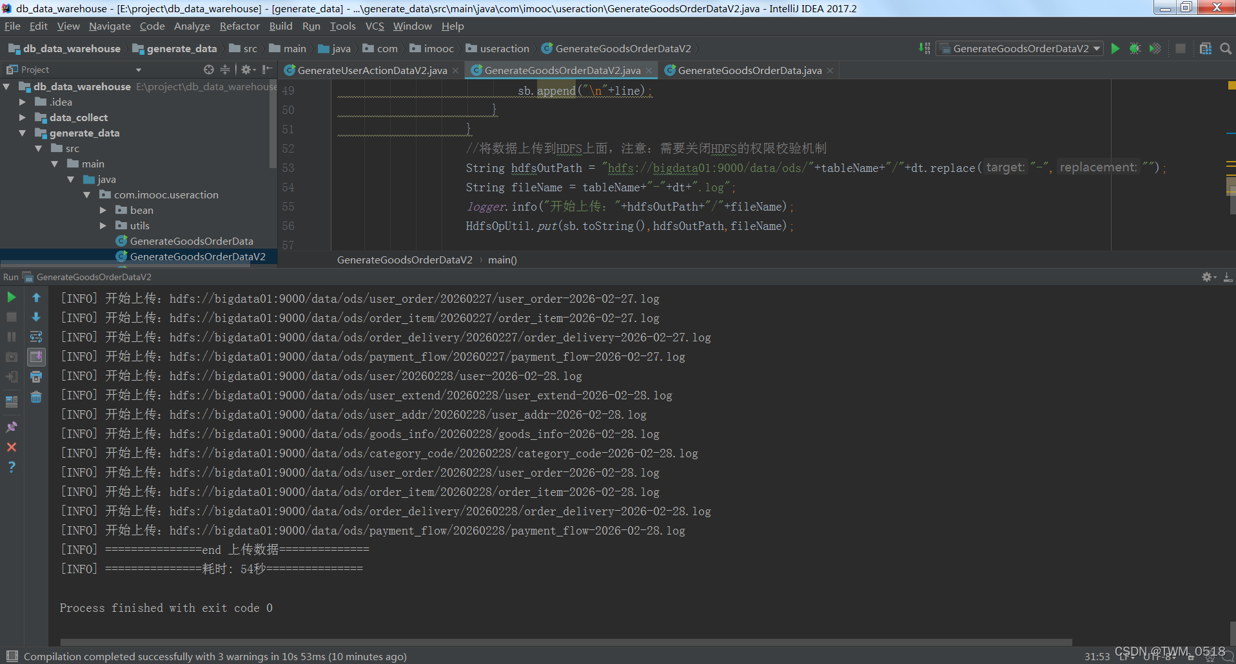The width and height of the screenshot is (1236, 664).
Task: Open the File menu
Action: pyautogui.click(x=12, y=26)
